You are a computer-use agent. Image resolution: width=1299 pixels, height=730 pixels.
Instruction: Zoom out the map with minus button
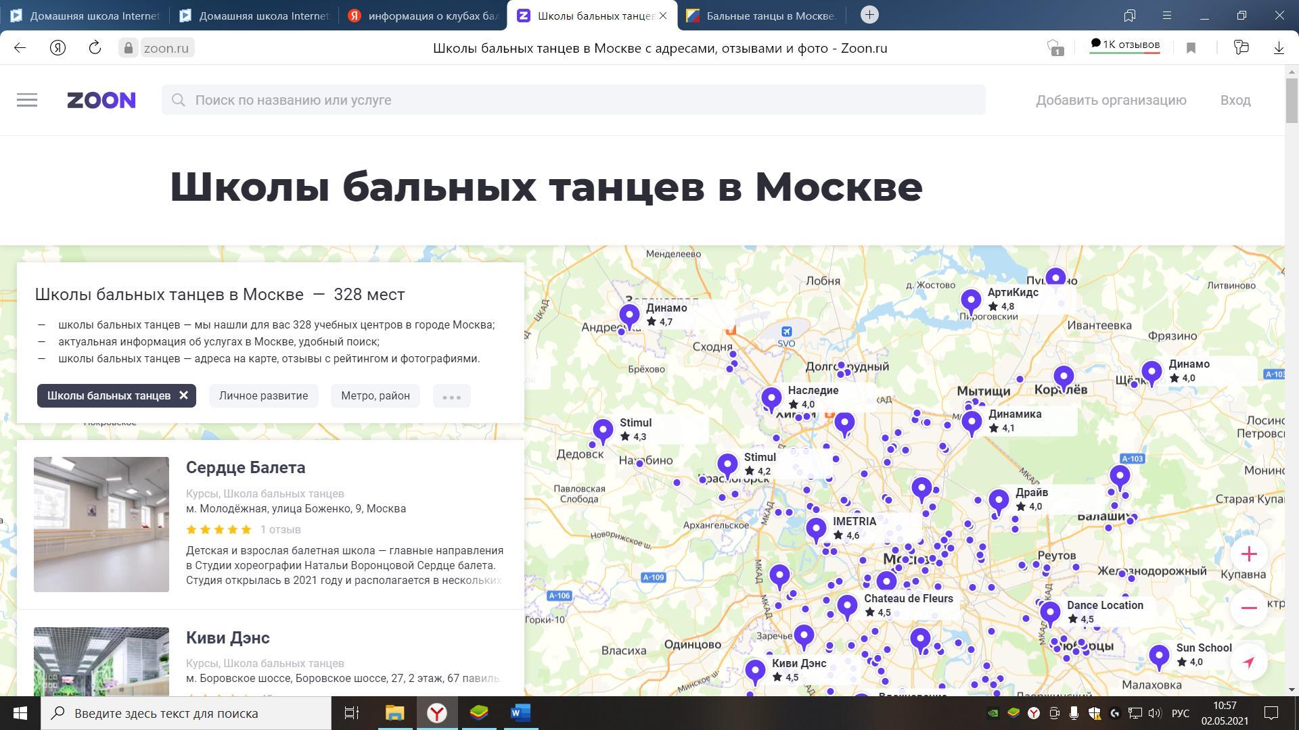(x=1249, y=608)
